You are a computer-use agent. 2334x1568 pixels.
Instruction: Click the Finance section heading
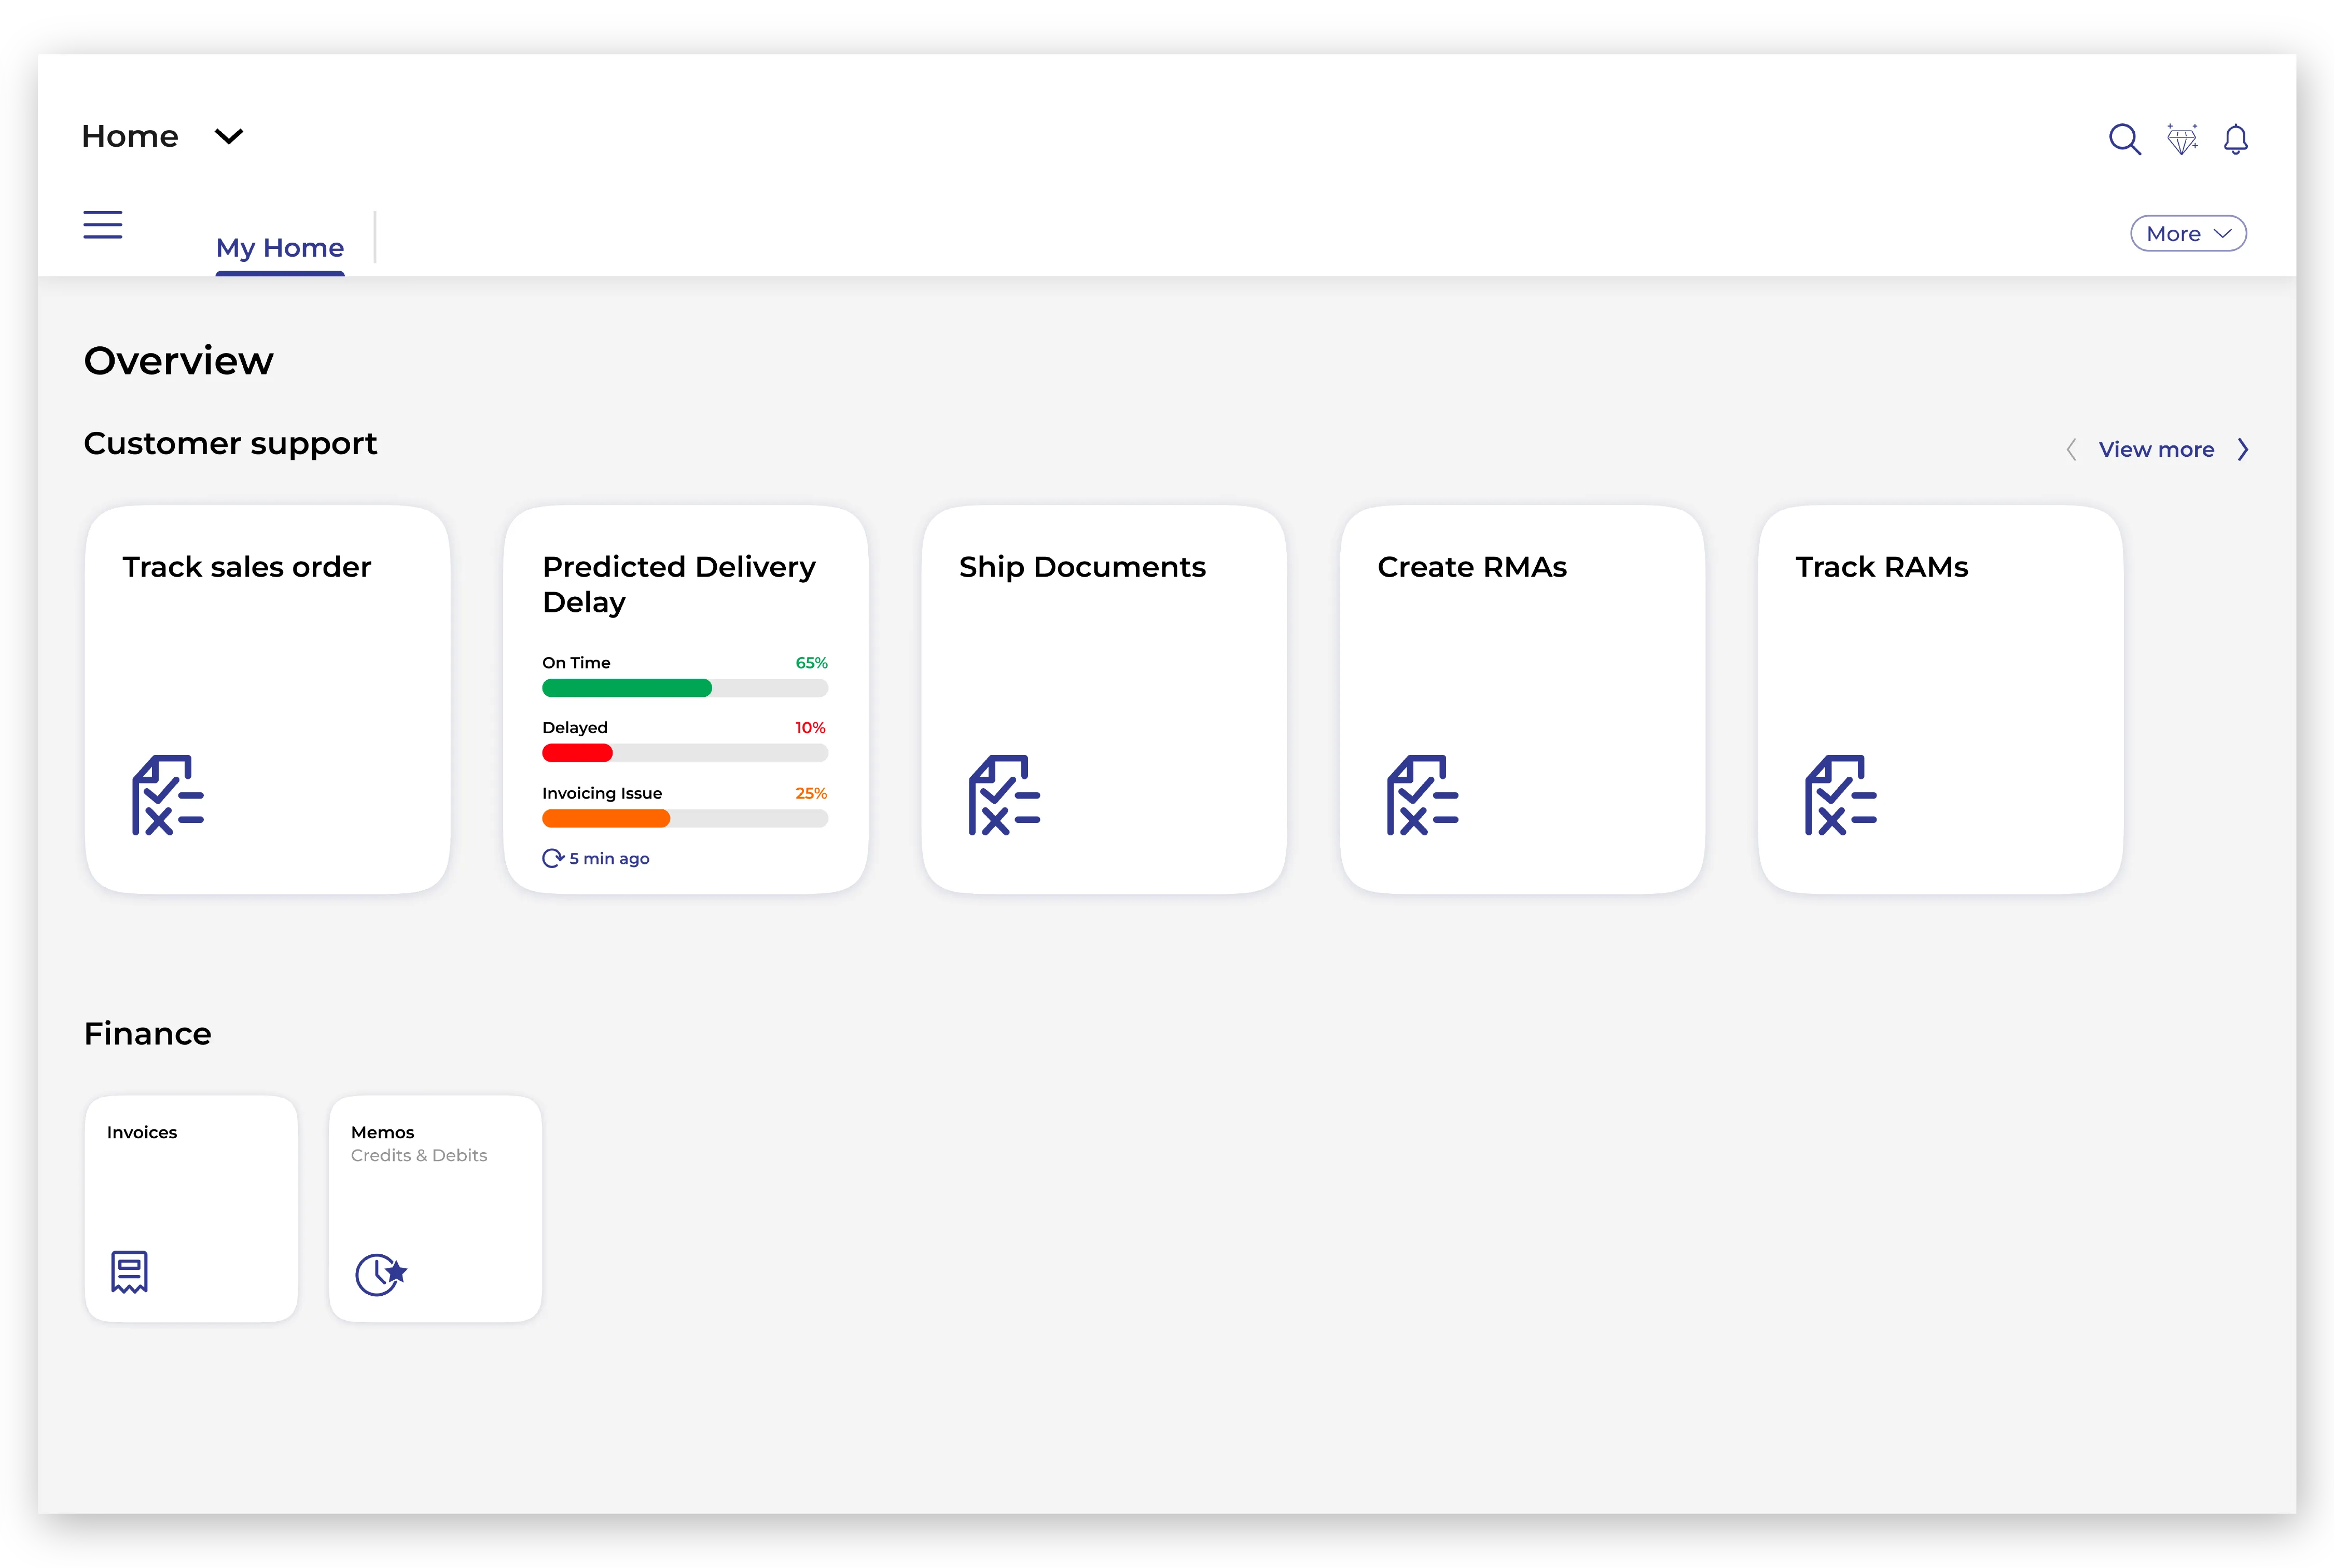point(148,1033)
